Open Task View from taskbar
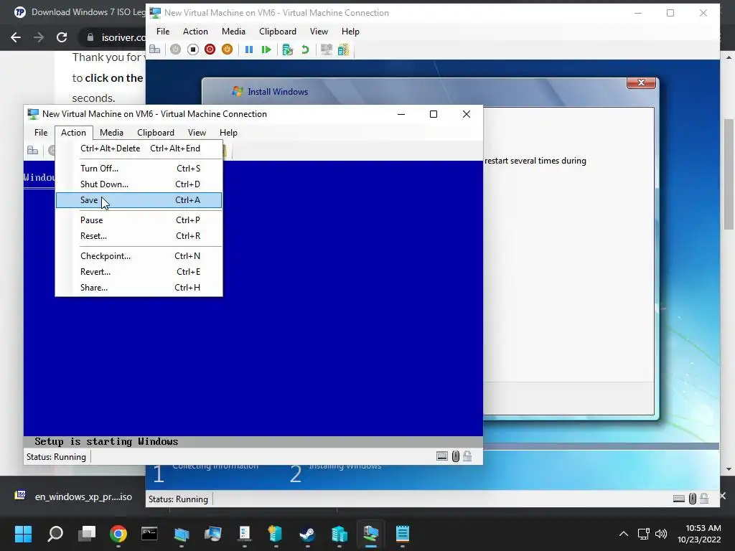This screenshot has width=735, height=551. click(87, 534)
